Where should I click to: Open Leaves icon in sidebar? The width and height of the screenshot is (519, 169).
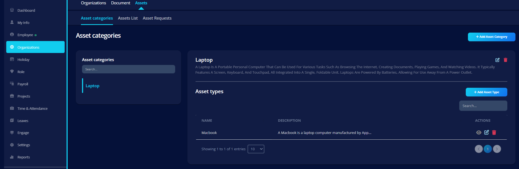tap(12, 120)
